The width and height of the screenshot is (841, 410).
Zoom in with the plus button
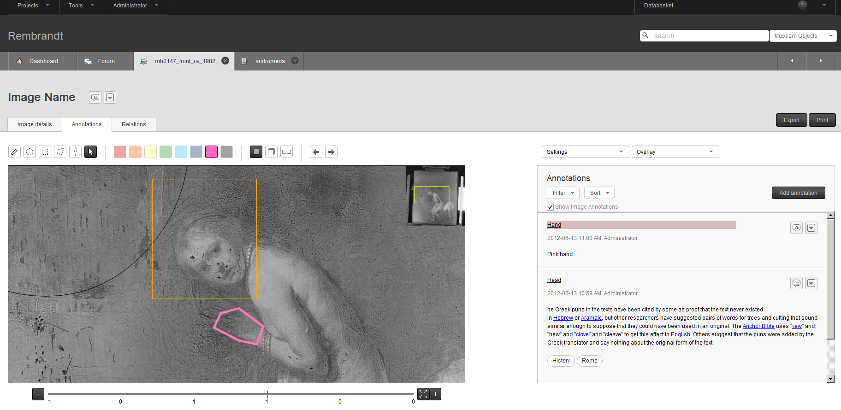click(x=435, y=394)
